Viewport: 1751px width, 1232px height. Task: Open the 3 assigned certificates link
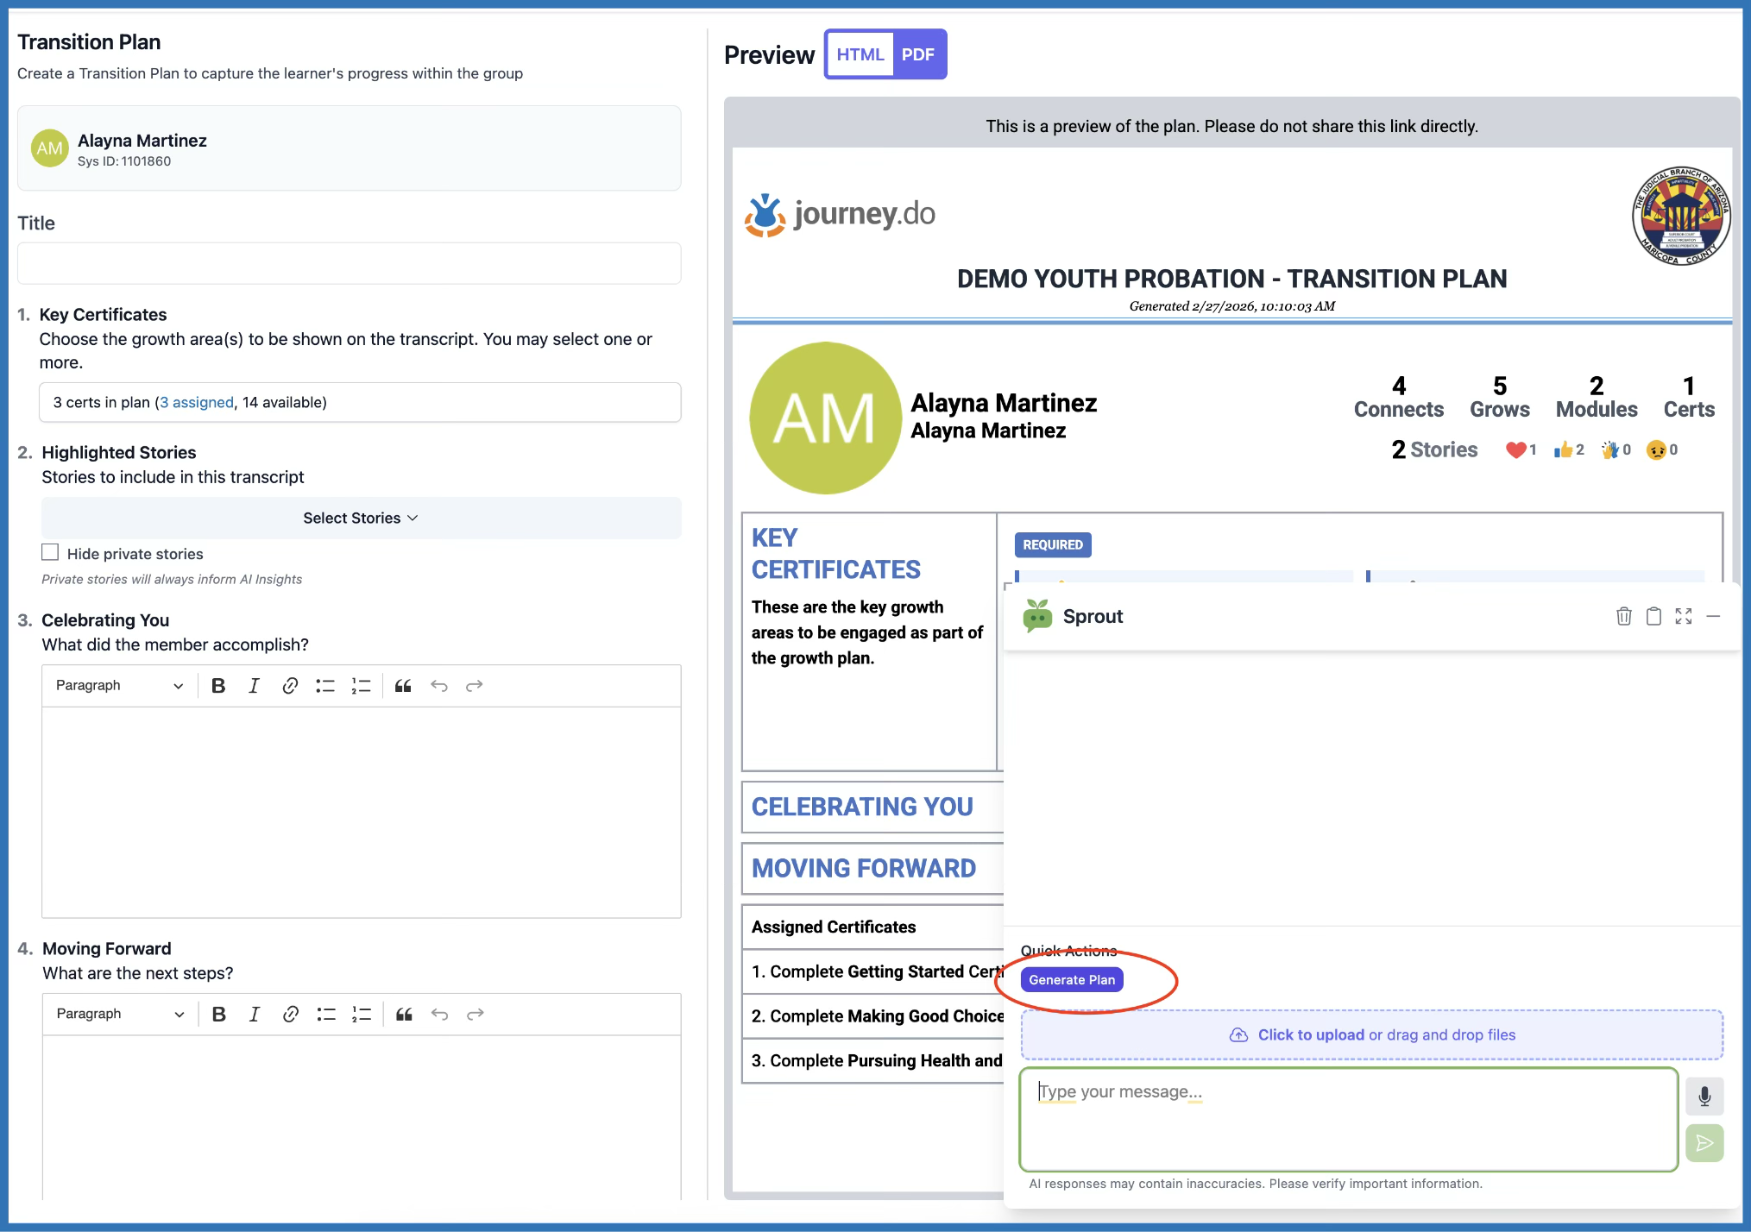pyautogui.click(x=197, y=403)
